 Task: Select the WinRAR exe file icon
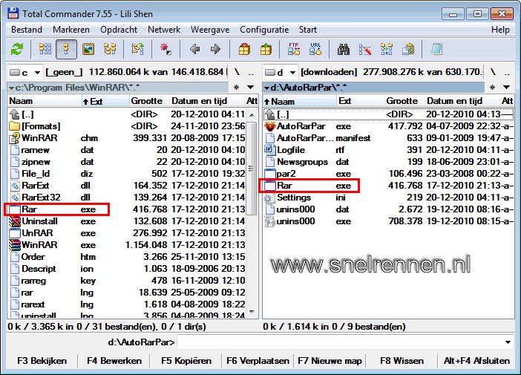15,245
